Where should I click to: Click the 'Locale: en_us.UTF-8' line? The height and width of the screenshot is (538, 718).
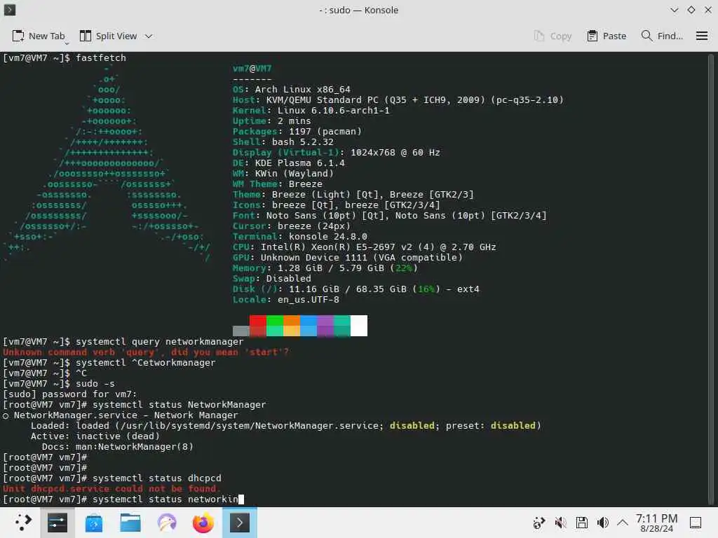click(286, 300)
